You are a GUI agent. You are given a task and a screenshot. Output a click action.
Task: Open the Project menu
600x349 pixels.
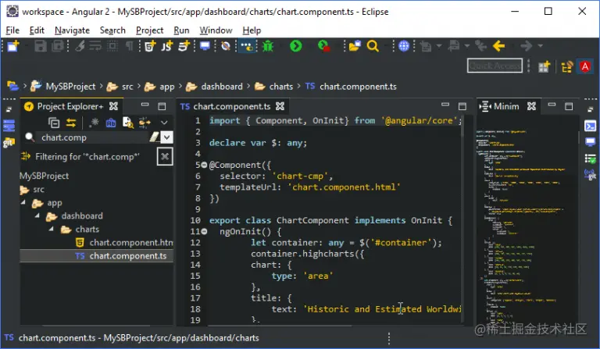[150, 30]
